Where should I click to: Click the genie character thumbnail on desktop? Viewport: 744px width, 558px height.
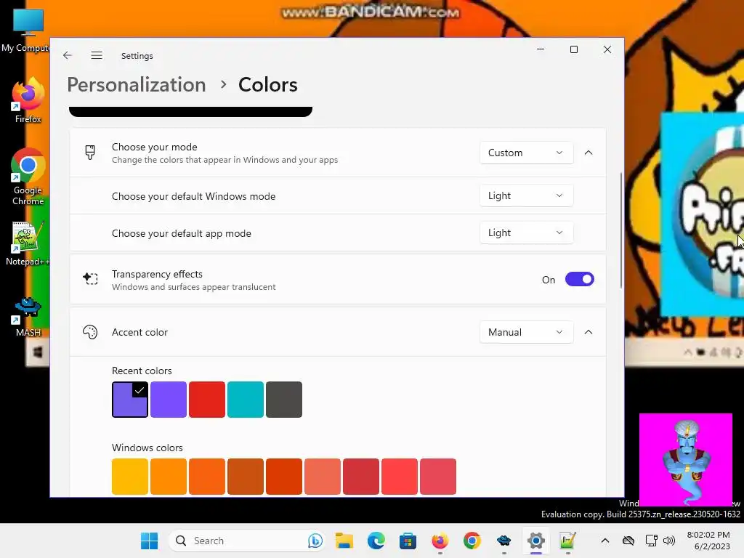point(686,460)
